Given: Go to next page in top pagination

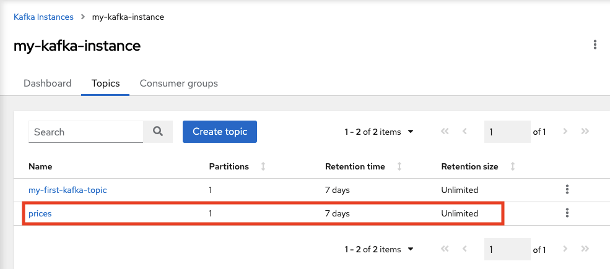Looking at the screenshot, I should pyautogui.click(x=565, y=132).
